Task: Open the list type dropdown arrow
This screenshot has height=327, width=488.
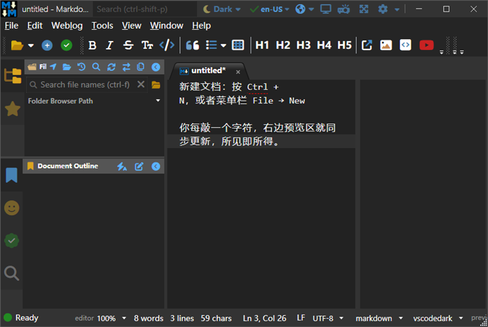Action: (223, 46)
